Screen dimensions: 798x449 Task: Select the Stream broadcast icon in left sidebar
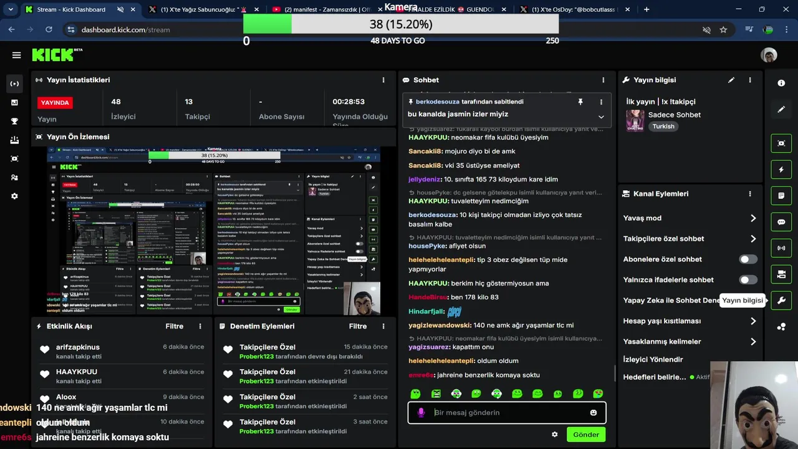pyautogui.click(x=14, y=84)
